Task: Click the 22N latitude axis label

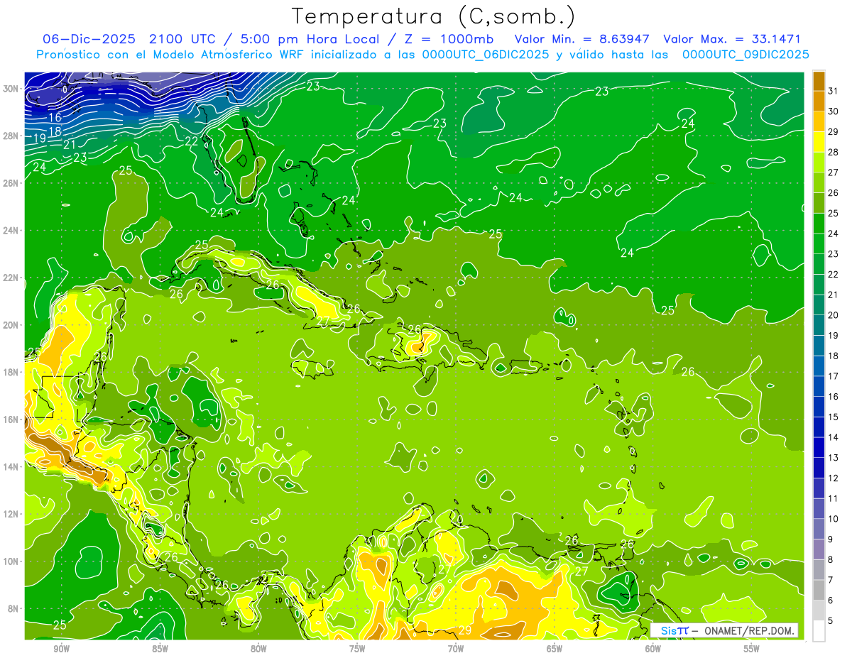Action: coord(11,278)
